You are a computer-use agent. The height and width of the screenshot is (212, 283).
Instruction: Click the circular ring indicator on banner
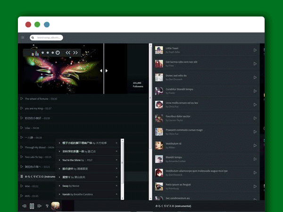coord(58,53)
